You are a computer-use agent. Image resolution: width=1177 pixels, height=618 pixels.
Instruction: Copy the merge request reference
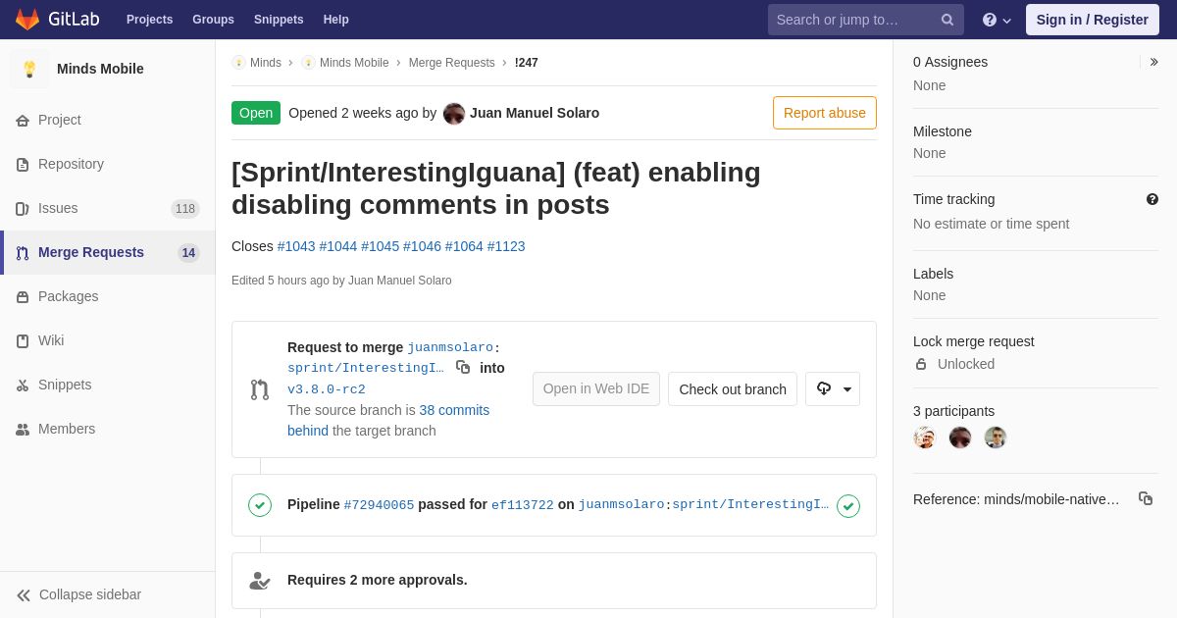click(1146, 498)
